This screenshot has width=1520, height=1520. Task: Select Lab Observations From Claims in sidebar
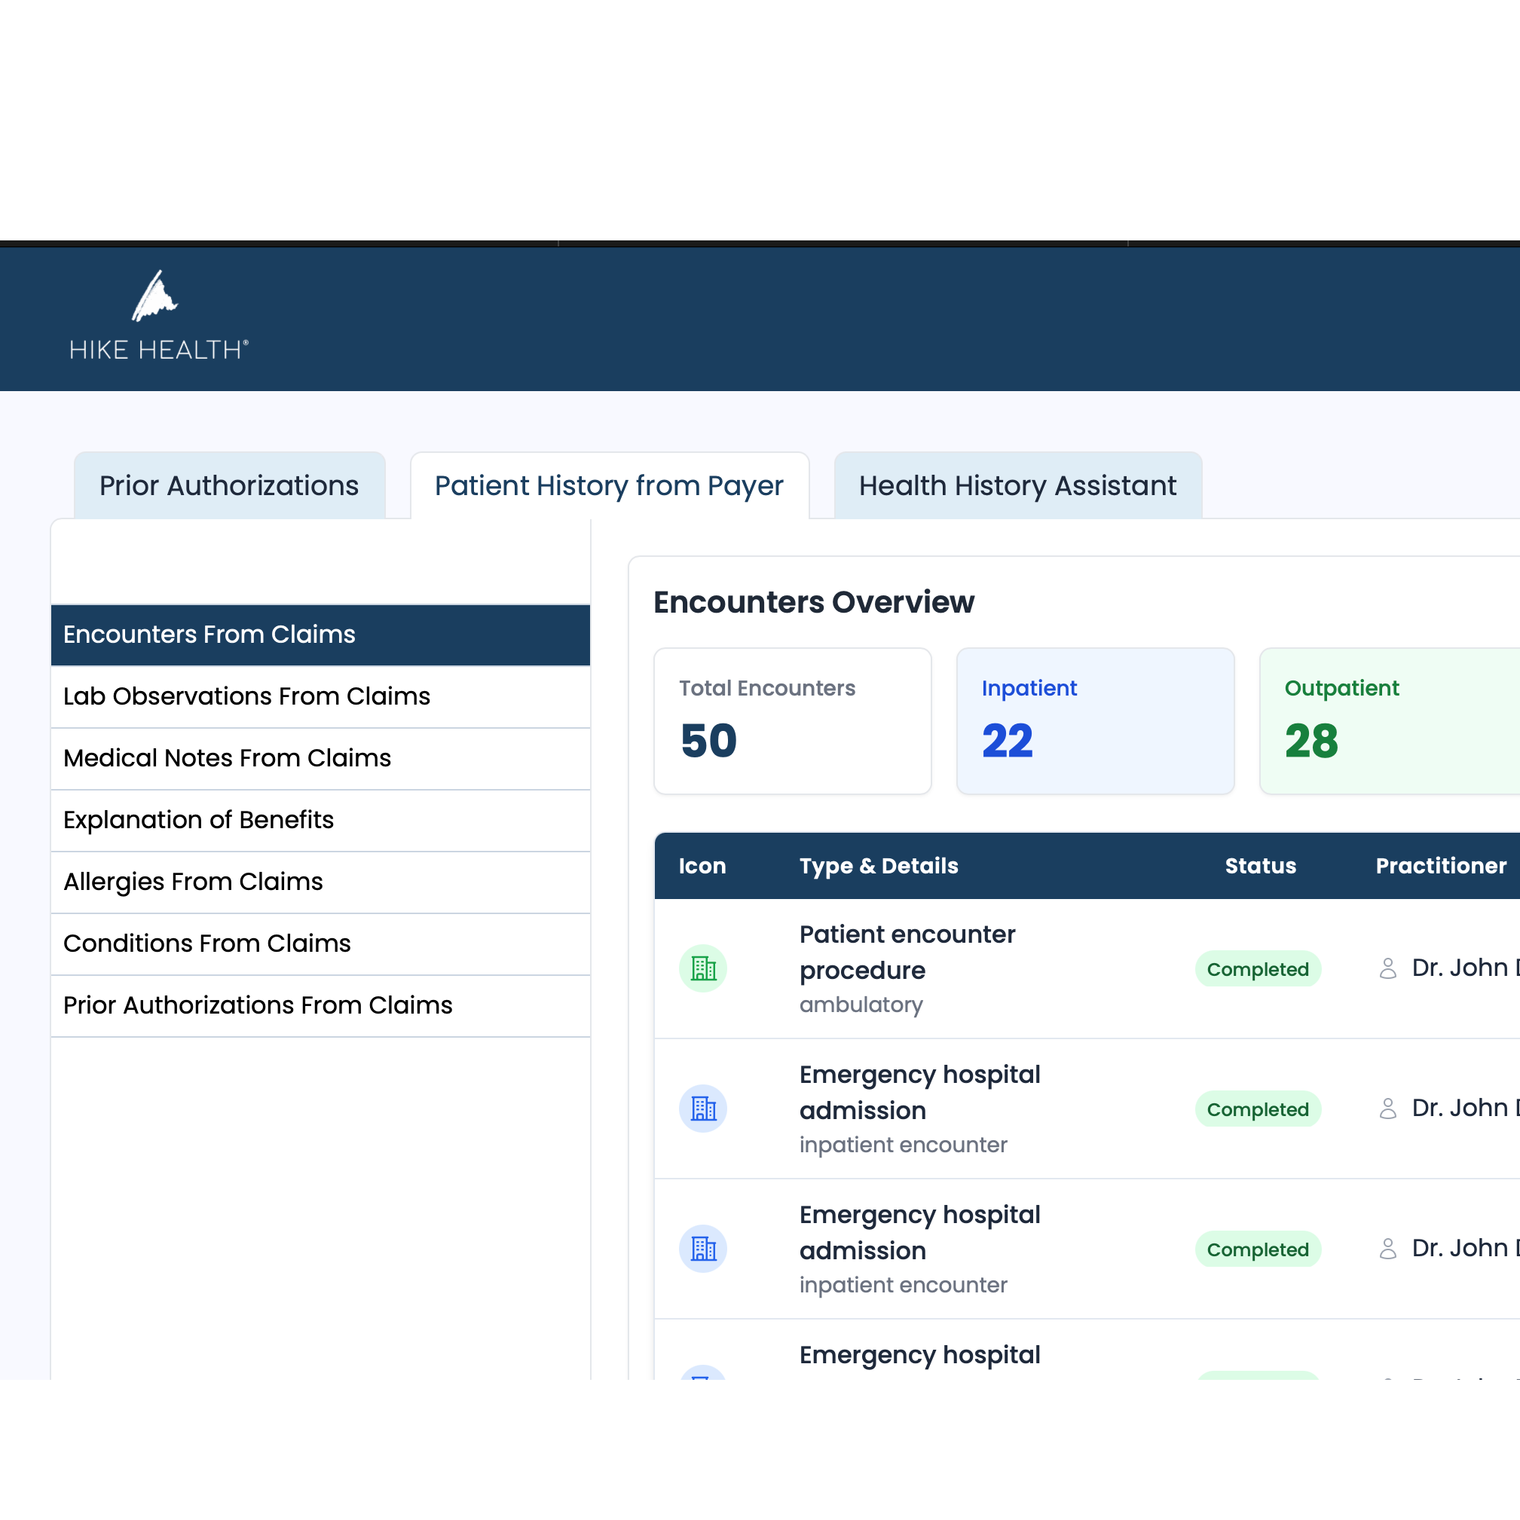(246, 696)
